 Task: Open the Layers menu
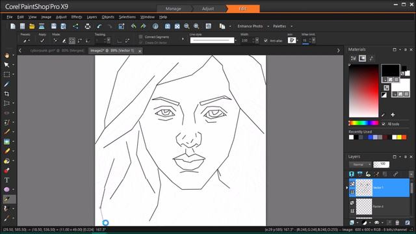[x=92, y=17]
